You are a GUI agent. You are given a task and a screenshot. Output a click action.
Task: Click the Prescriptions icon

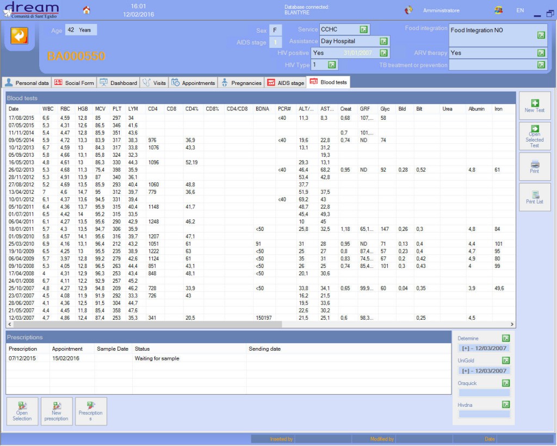click(x=90, y=411)
